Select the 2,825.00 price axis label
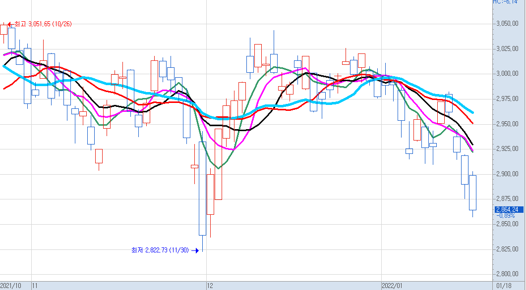Image resolution: width=526 pixels, height=290 pixels. pos(507,249)
